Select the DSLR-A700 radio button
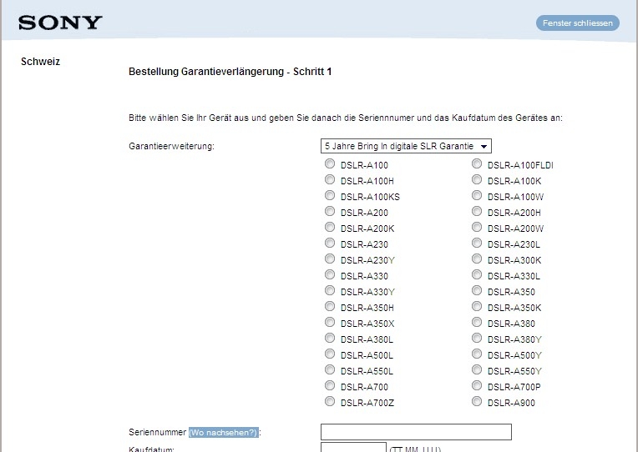Viewport: 638px width, 452px height. click(x=330, y=386)
